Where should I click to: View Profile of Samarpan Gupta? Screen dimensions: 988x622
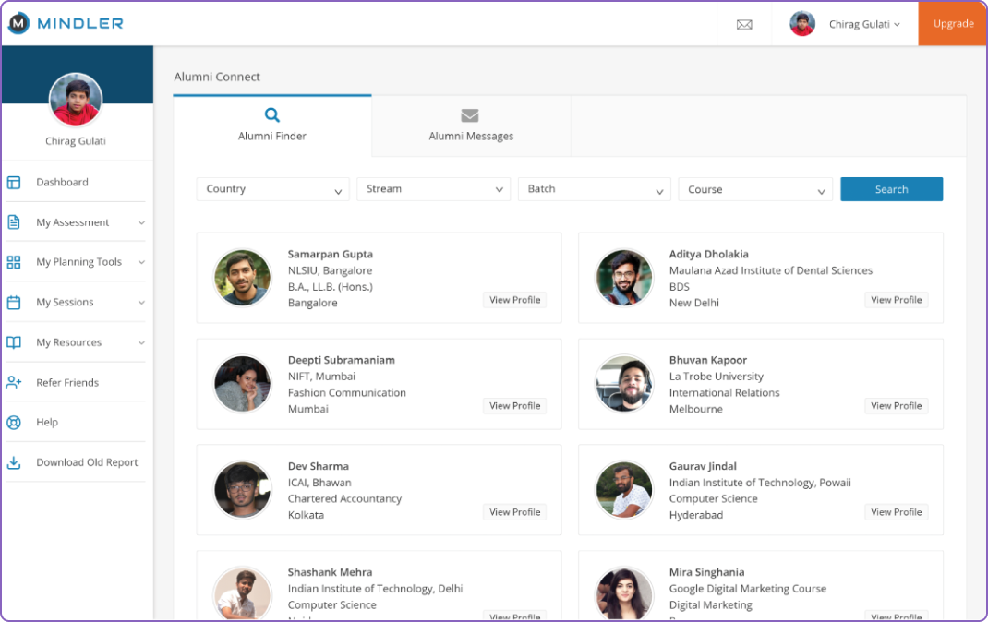pyautogui.click(x=514, y=300)
